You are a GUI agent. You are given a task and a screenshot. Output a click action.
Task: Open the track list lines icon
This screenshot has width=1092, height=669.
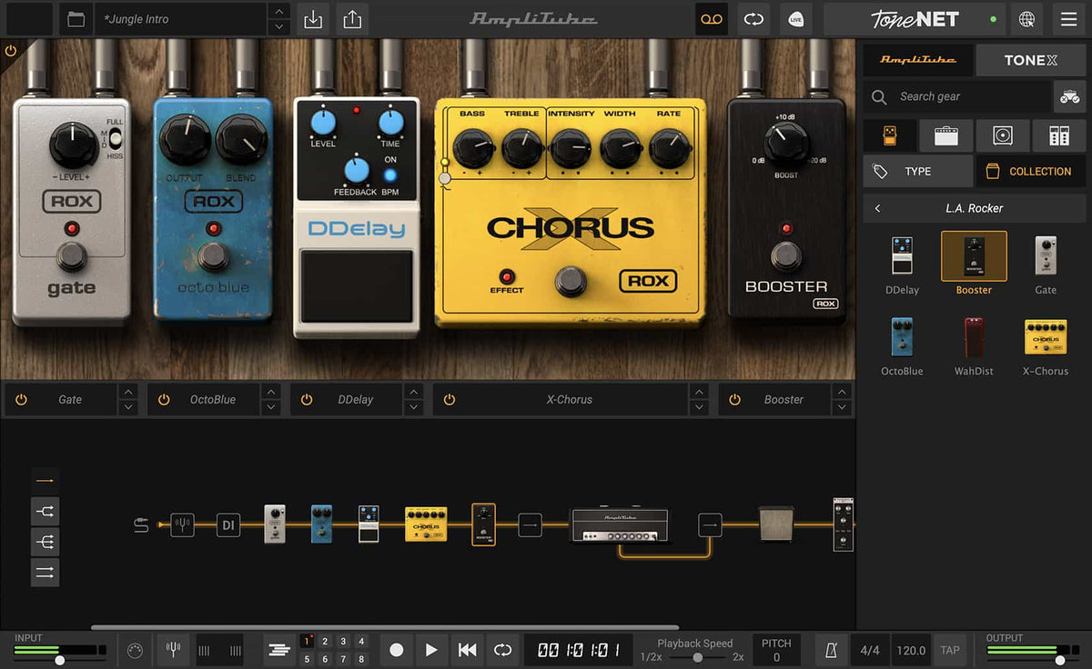[x=279, y=650]
